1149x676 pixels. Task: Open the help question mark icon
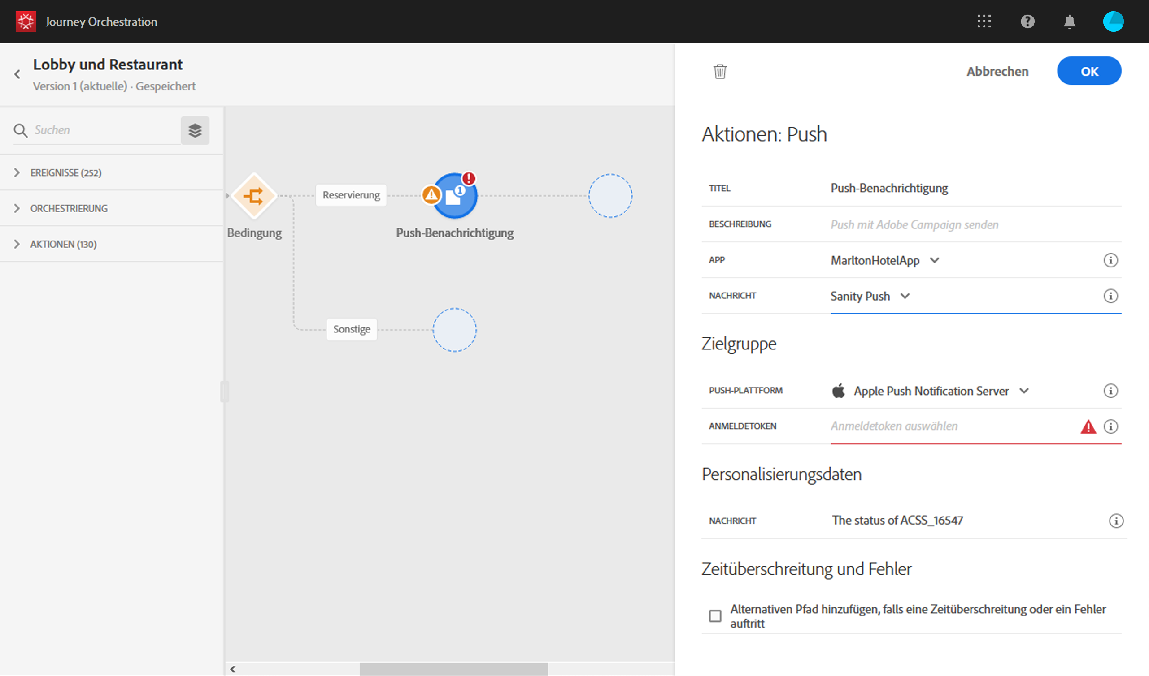click(x=1027, y=22)
